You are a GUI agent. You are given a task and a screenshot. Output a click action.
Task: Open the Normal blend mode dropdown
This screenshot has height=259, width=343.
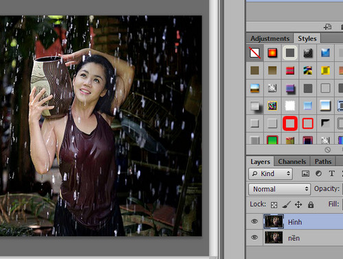(279, 189)
